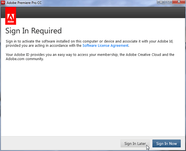Click the Sign In Later button

[x=135, y=144]
